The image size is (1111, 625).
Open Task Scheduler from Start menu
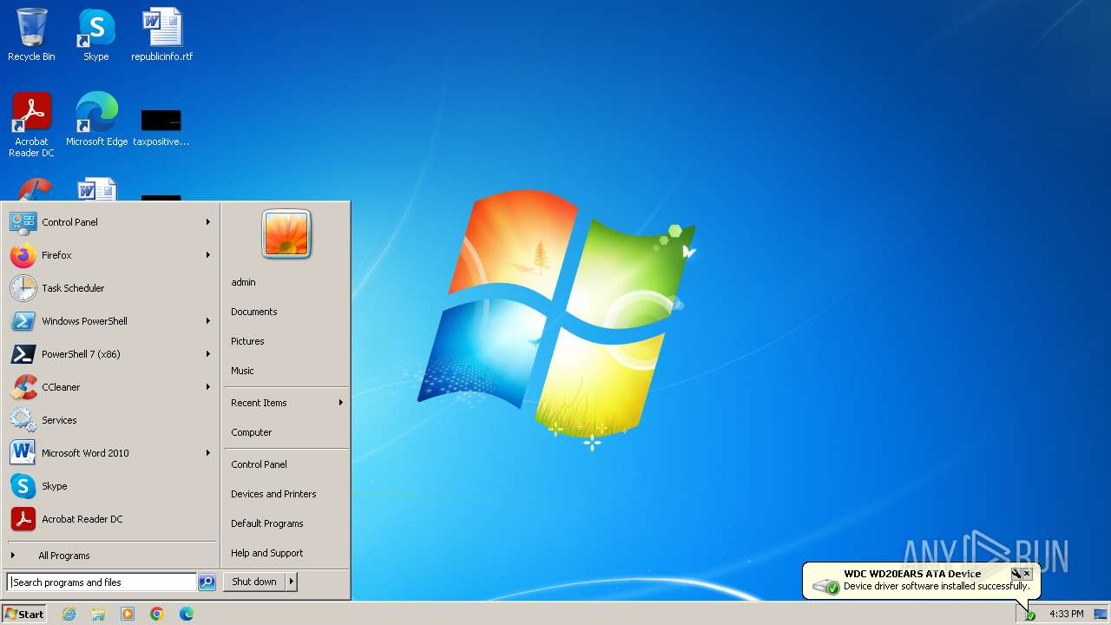click(111, 288)
